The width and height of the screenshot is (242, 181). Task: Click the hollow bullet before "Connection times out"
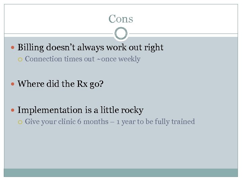[20, 59]
